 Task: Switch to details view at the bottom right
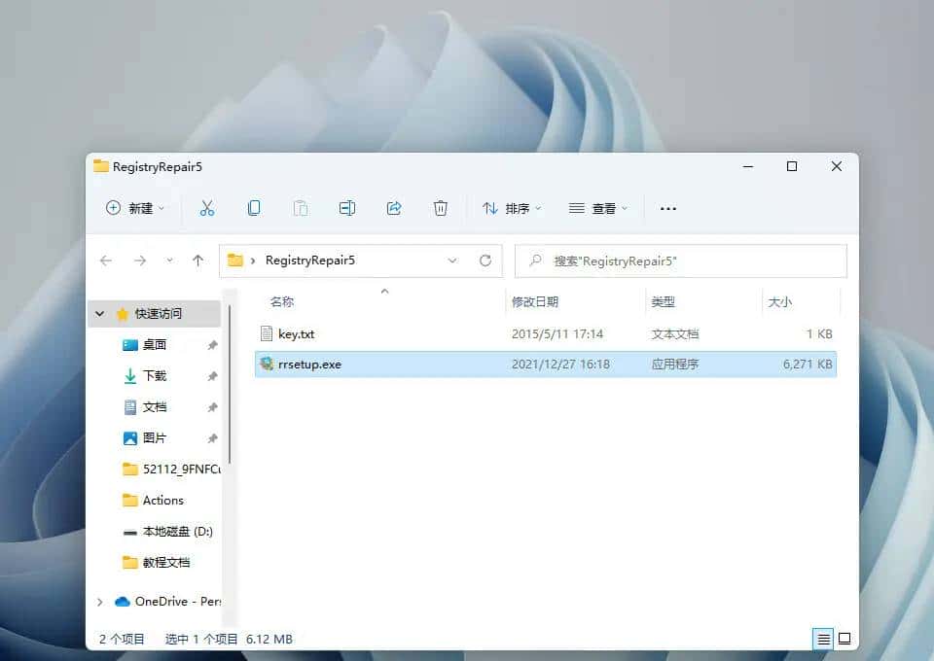click(x=823, y=639)
